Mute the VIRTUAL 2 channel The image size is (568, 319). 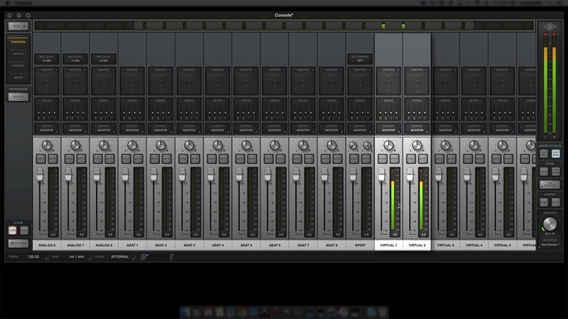422,158
